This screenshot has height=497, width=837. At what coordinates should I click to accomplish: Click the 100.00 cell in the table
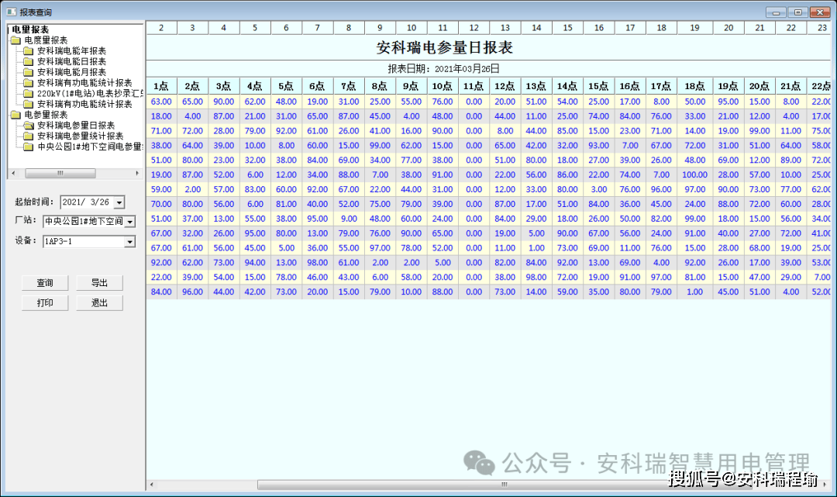695,174
